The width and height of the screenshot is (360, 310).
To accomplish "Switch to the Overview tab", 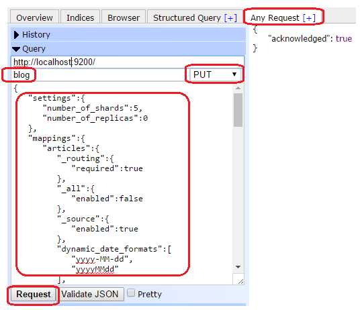I will [x=34, y=17].
